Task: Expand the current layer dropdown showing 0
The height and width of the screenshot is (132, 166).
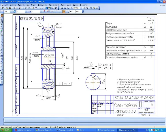Action: point(41,11)
